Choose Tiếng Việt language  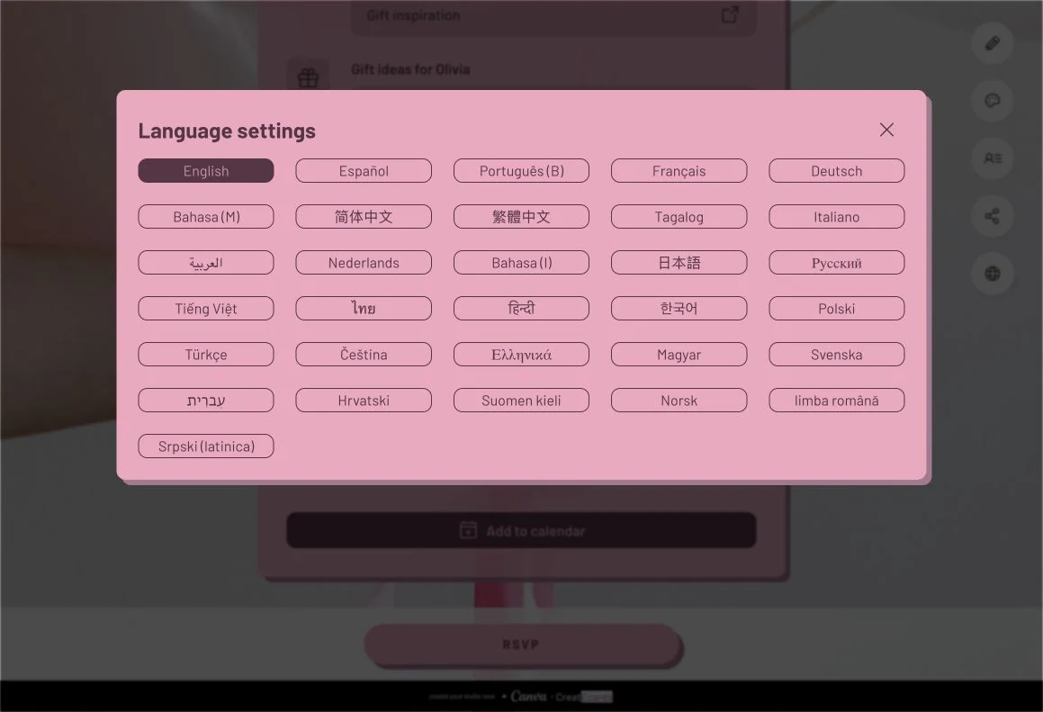click(206, 309)
